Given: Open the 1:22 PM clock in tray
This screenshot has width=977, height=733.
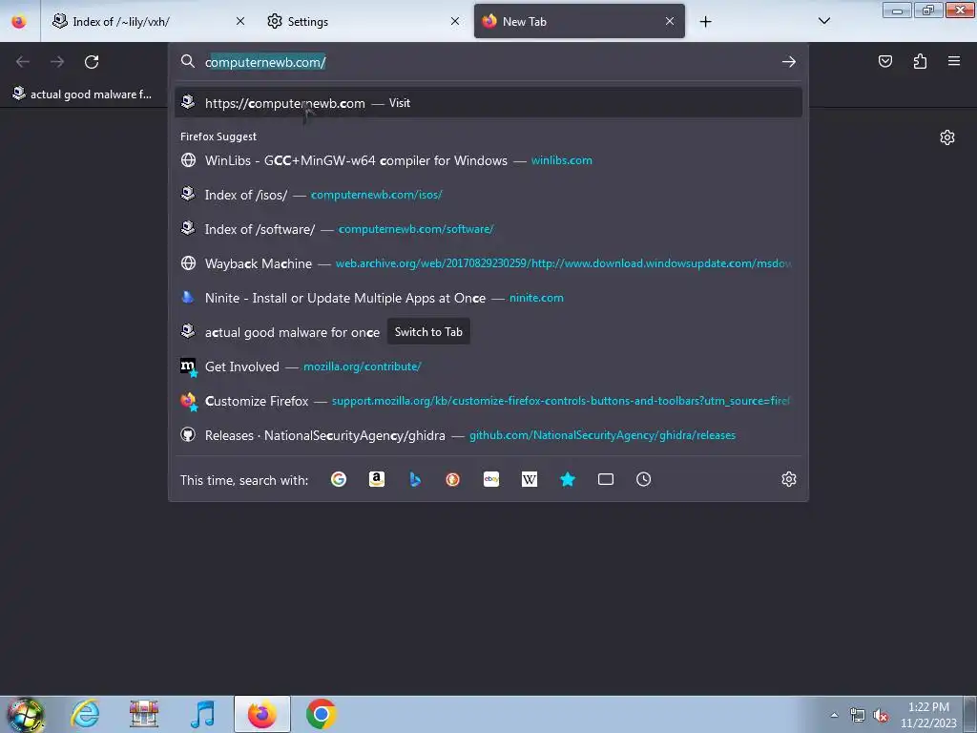Looking at the screenshot, I should [x=928, y=715].
